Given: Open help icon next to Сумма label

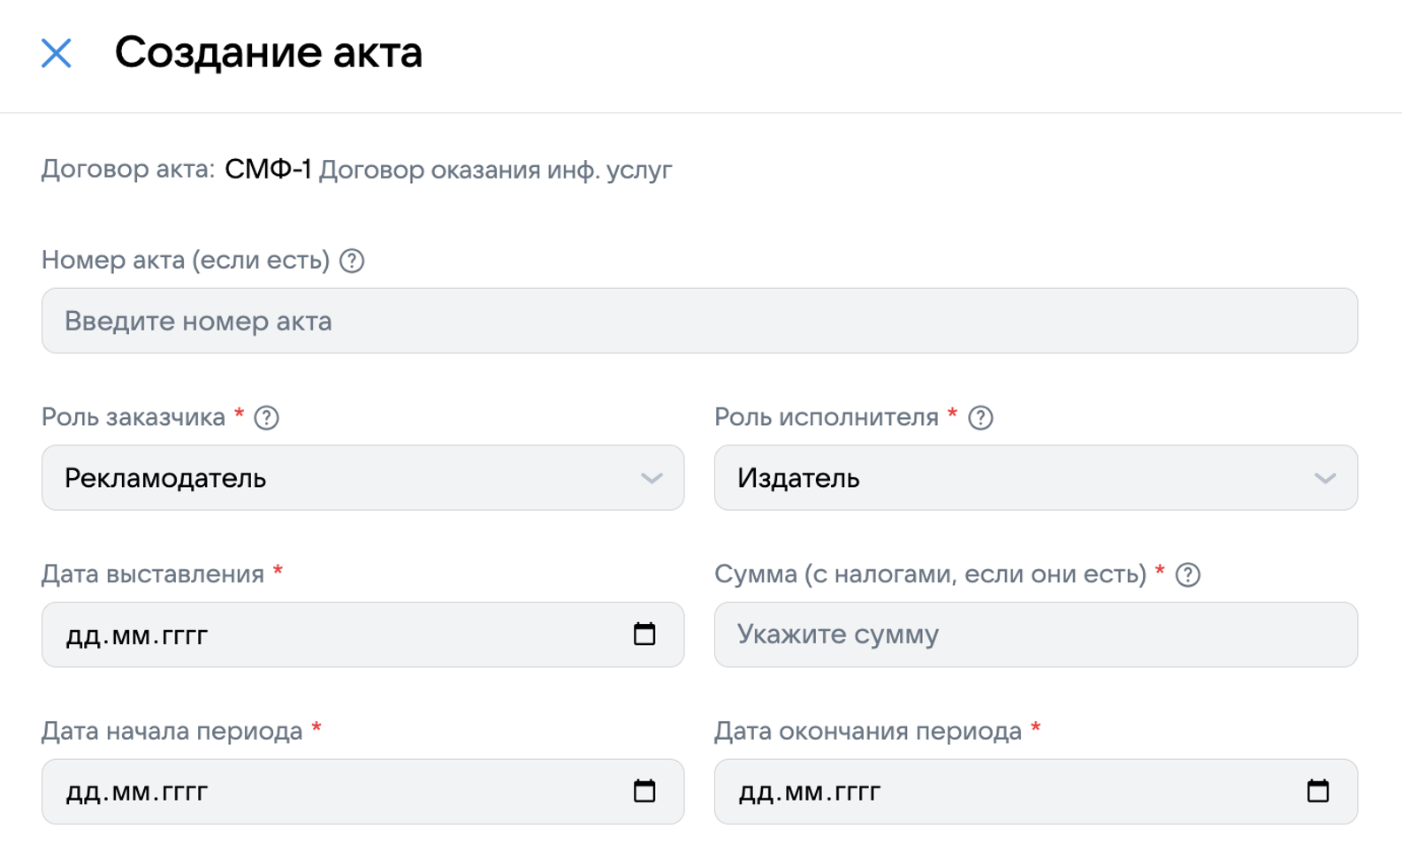Looking at the screenshot, I should (1188, 575).
